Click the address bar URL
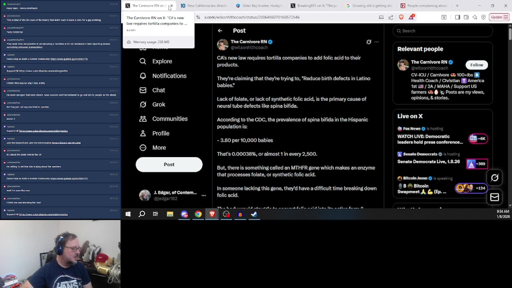This screenshot has height=288, width=512. tap(252, 17)
